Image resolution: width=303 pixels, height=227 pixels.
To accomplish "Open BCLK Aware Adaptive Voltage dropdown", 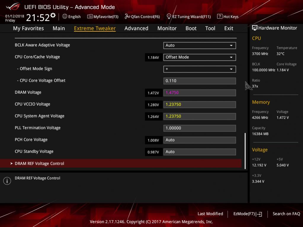I will pos(200,45).
